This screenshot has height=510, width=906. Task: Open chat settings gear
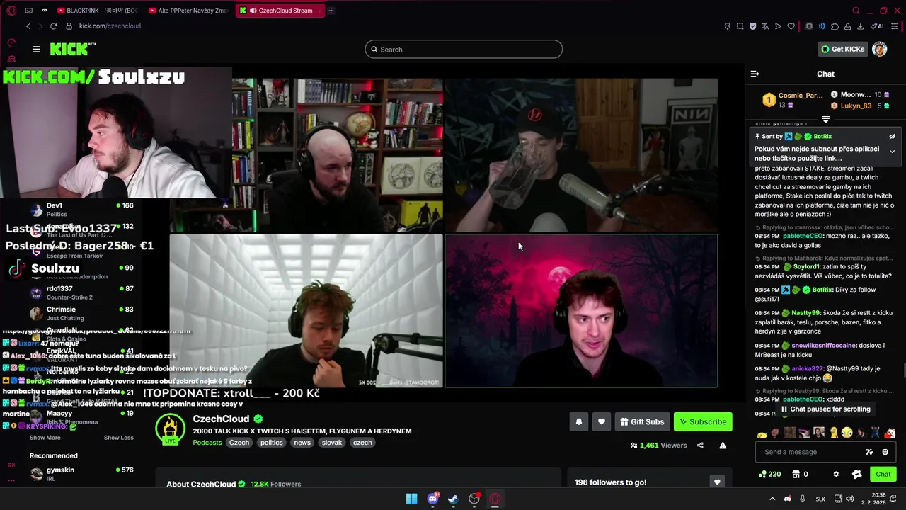836,474
